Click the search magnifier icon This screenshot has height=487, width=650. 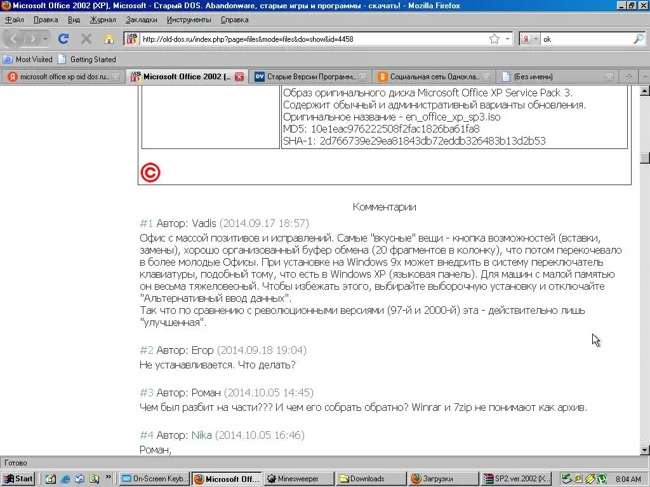(639, 39)
